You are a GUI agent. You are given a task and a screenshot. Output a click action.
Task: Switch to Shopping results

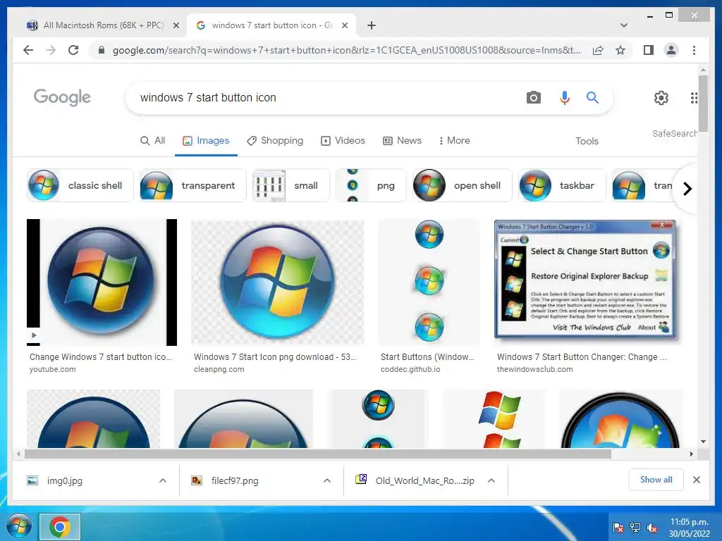click(275, 141)
